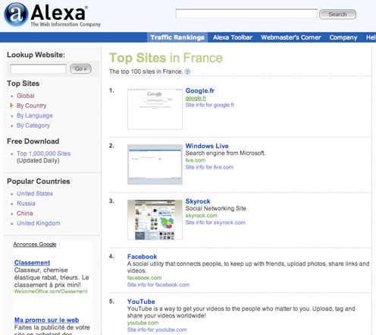Open the Webmaster's Corner menu item

pyautogui.click(x=291, y=37)
